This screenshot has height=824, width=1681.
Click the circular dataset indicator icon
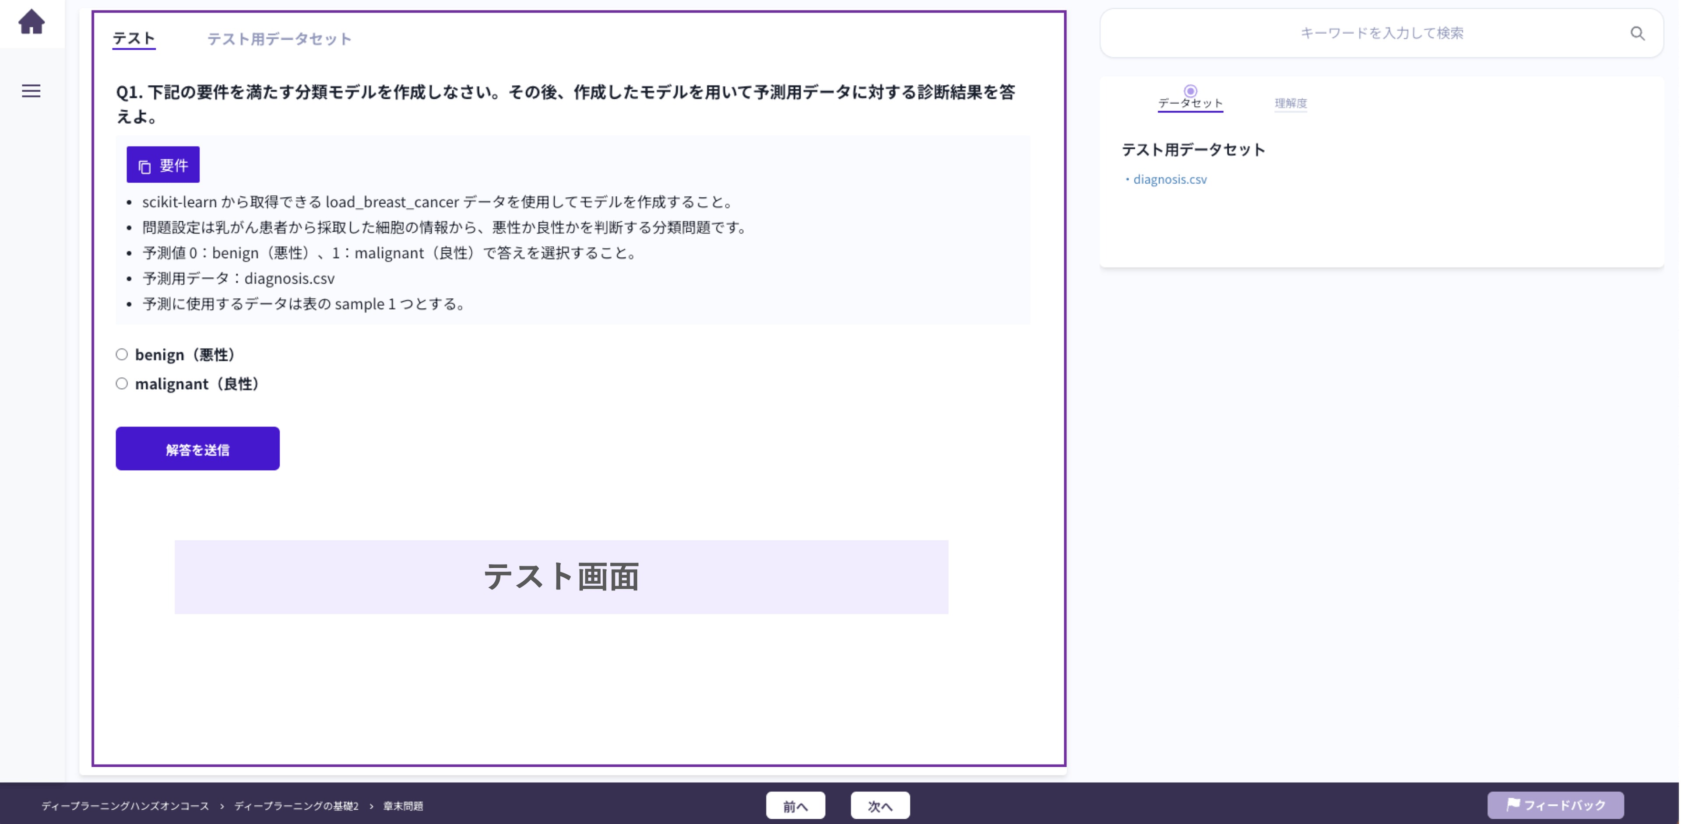point(1190,91)
